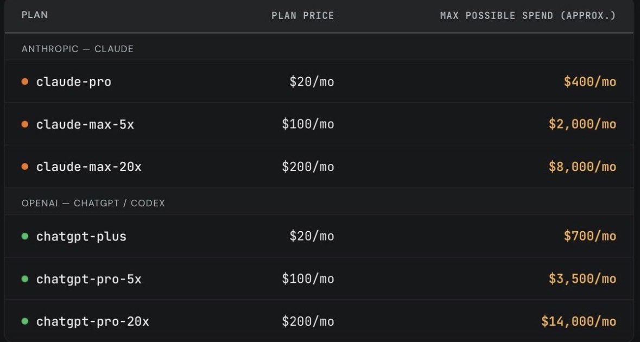Click the OPENAI — CHATGPT / CODEX group heading
Viewport: 640px width, 342px height.
tap(93, 203)
